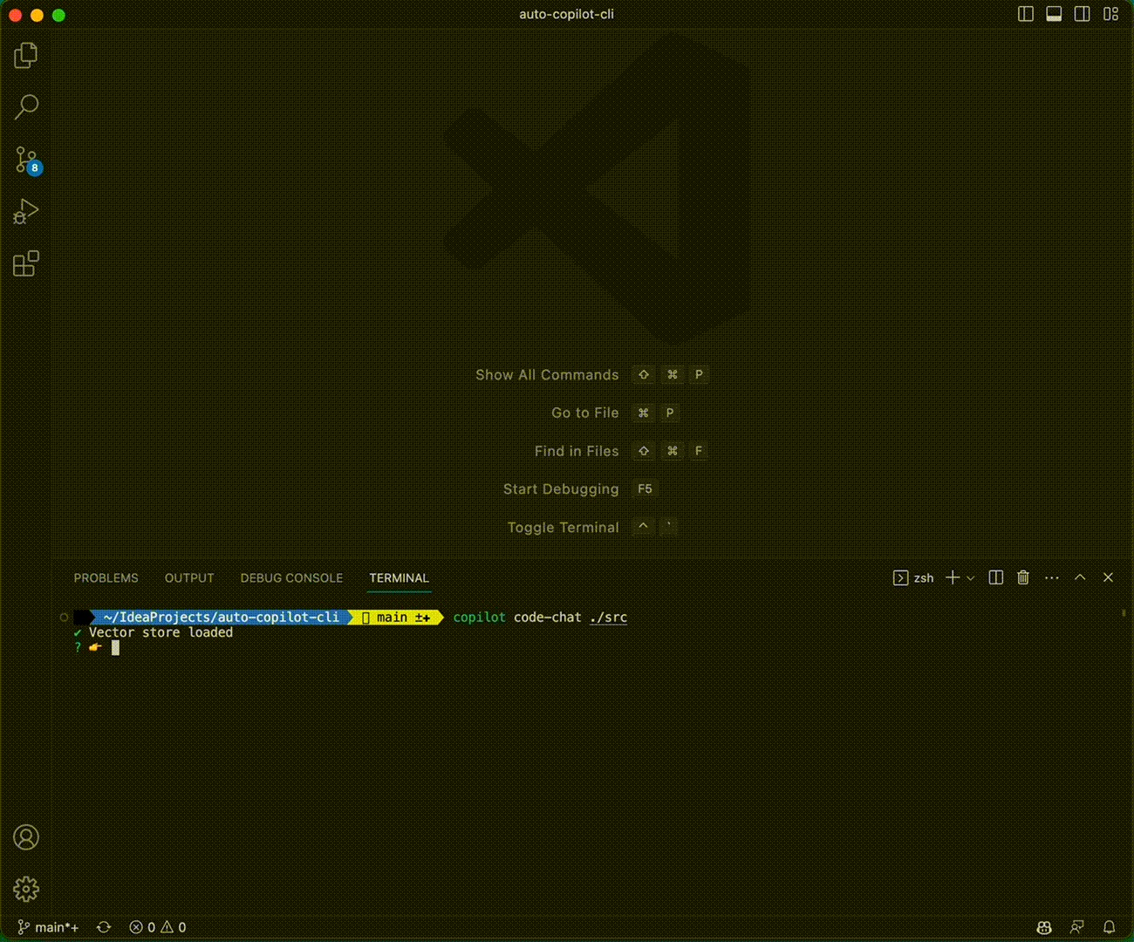Create a new terminal with plus icon

(953, 577)
